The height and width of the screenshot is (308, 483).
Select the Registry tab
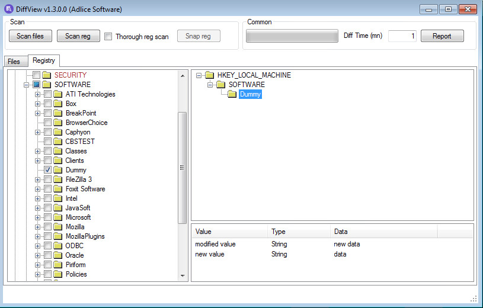[44, 60]
